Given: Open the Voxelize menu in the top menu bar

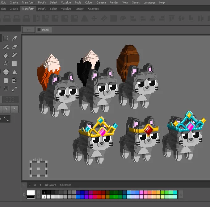Looking at the screenshot, I should [66, 2].
